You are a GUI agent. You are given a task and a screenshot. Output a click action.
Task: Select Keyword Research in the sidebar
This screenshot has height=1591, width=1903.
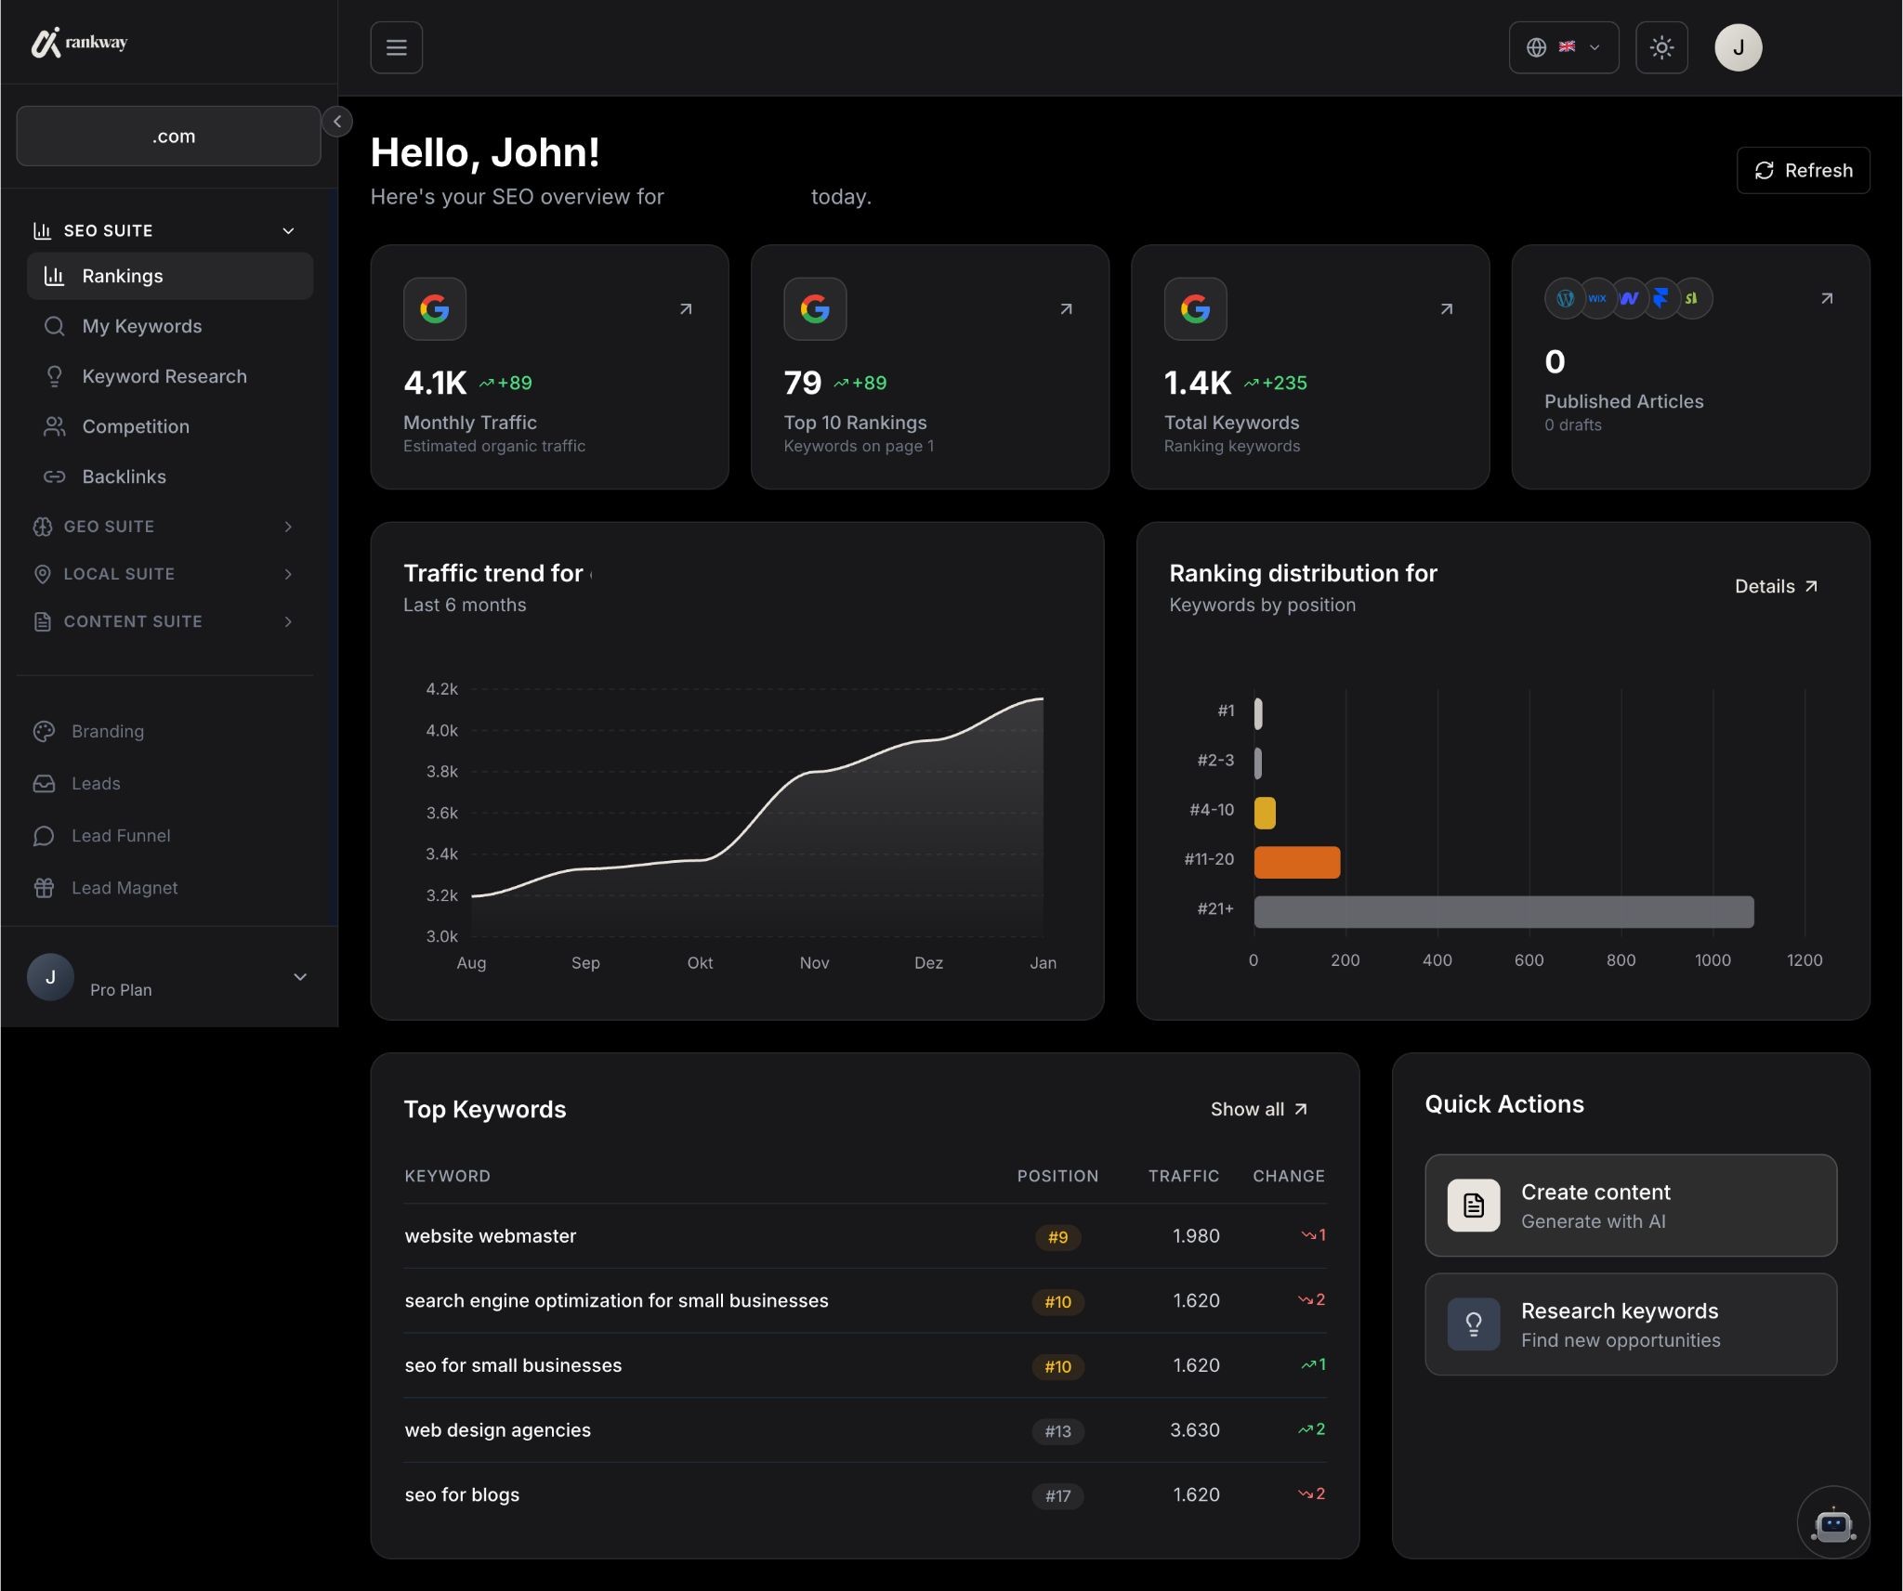click(x=164, y=375)
